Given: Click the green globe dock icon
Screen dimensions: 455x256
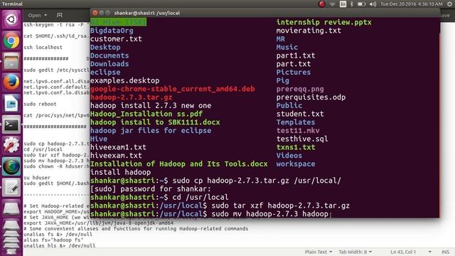Looking at the screenshot, I should [11, 166].
